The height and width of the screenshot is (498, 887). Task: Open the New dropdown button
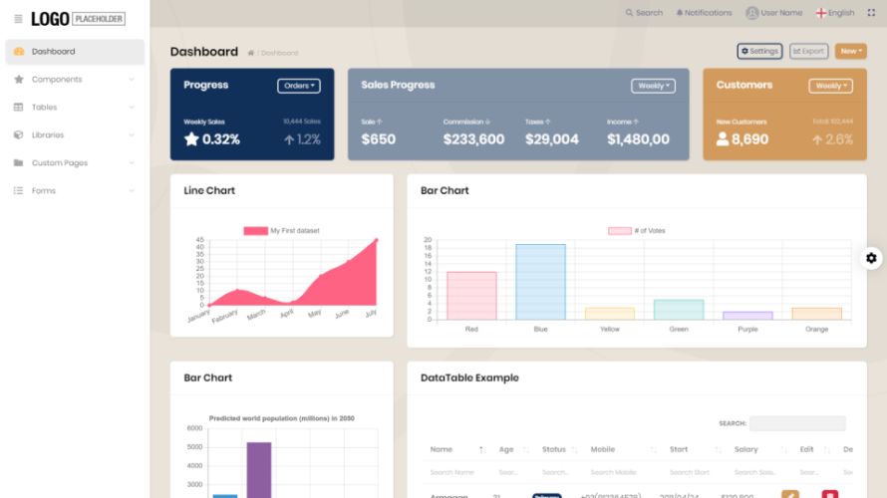point(850,51)
